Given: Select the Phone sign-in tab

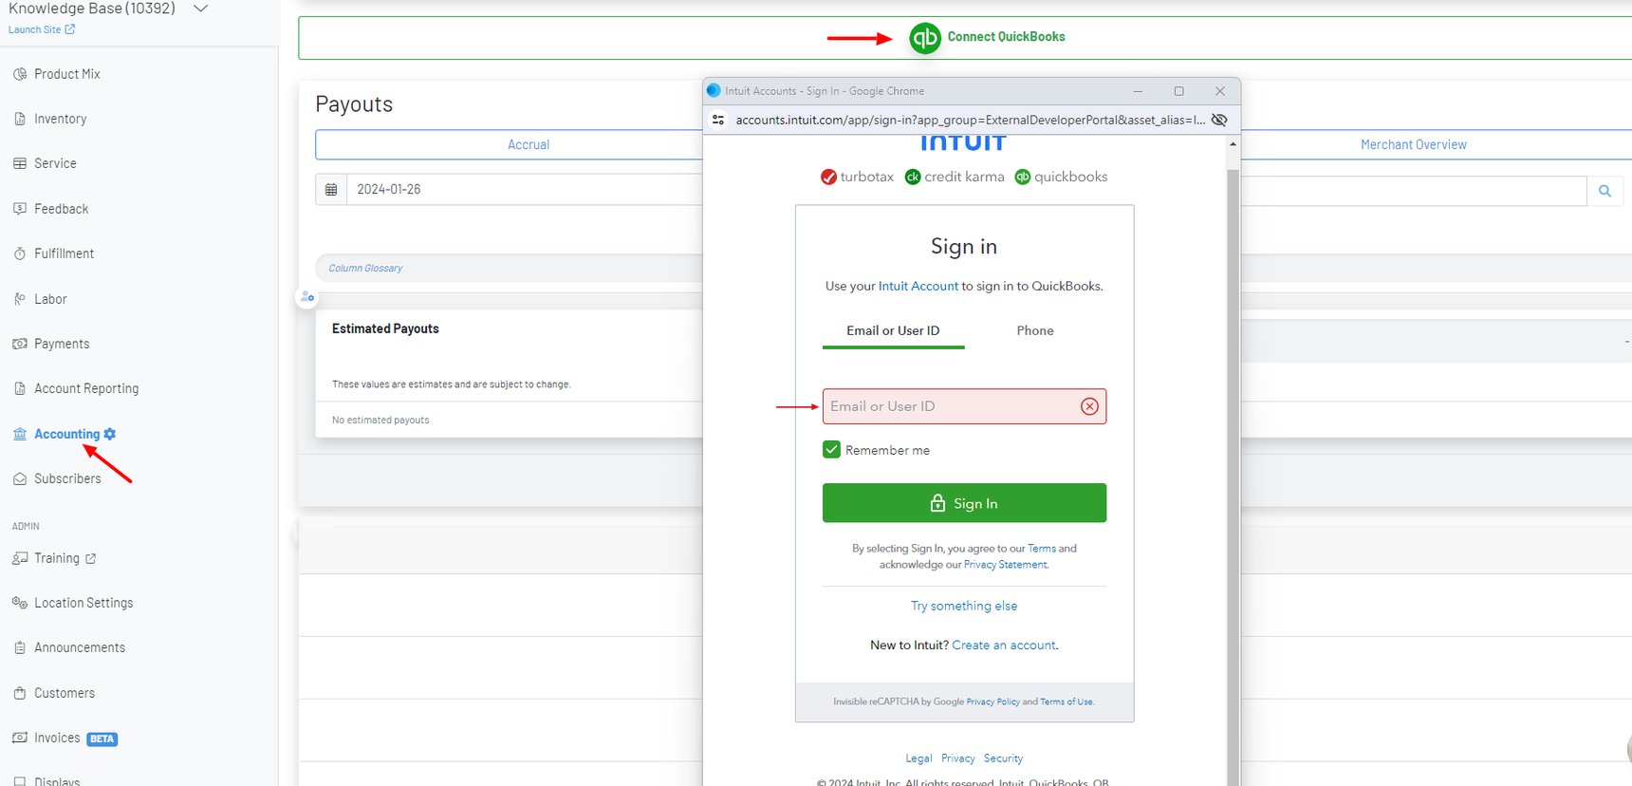Looking at the screenshot, I should pos(1035,330).
